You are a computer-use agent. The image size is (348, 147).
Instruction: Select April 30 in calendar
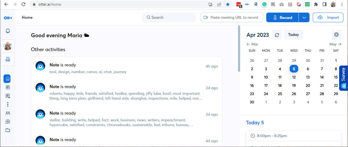252,102
